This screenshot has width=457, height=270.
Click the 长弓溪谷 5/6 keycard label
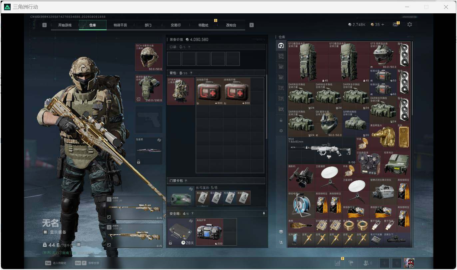point(207,188)
